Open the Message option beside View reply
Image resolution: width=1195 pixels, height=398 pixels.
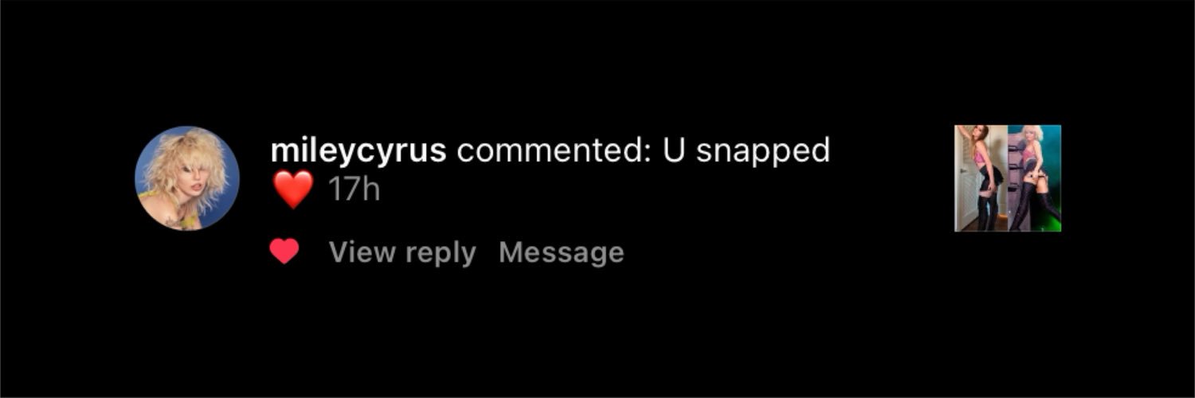[562, 252]
